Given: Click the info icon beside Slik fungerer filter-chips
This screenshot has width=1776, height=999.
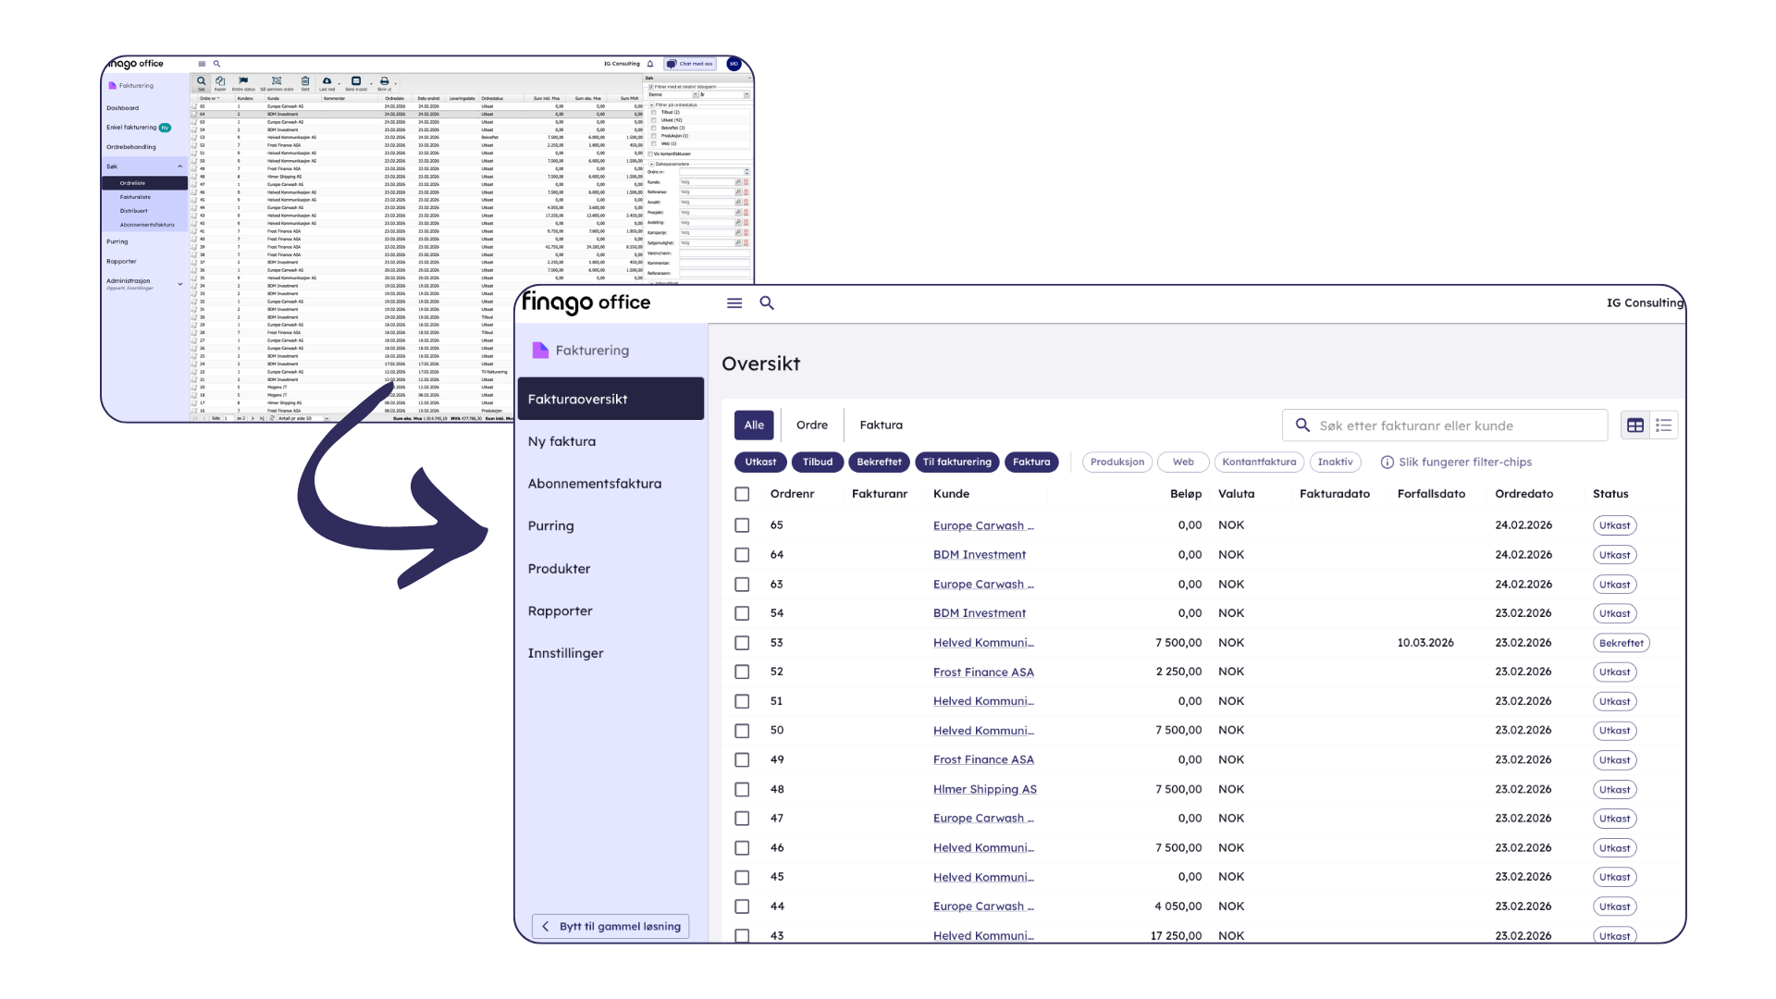Looking at the screenshot, I should (1387, 462).
